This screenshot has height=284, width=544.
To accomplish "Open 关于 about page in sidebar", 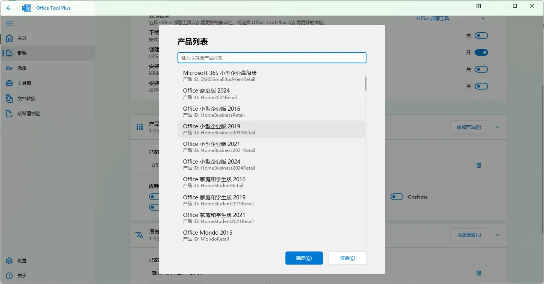I will [47, 275].
